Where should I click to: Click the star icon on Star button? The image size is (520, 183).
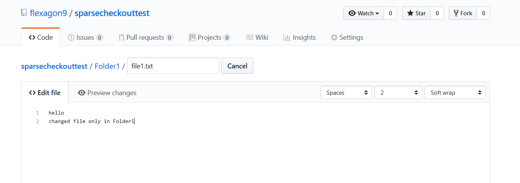pos(410,13)
